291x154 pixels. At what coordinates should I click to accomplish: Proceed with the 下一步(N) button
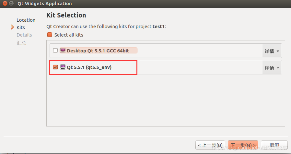click(243, 145)
